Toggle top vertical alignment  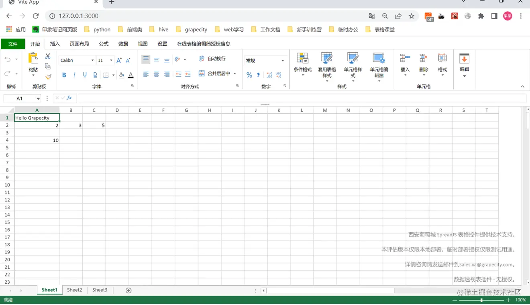[x=146, y=59]
